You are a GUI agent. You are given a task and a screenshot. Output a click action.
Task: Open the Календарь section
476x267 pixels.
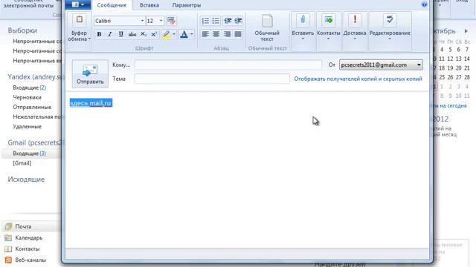pos(28,237)
